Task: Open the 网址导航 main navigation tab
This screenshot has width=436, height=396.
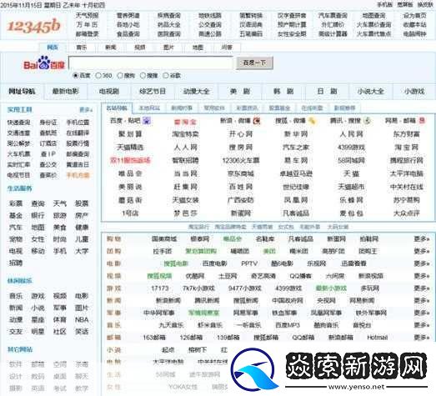Action: coord(22,91)
